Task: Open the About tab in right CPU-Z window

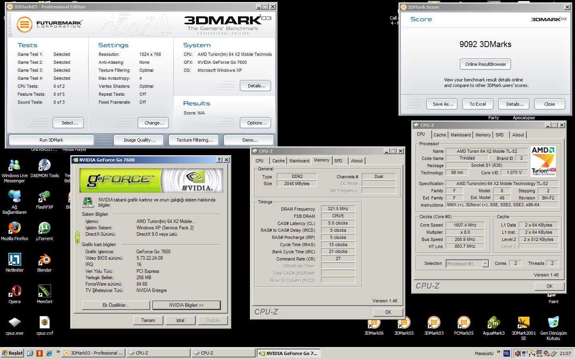Action: click(x=518, y=135)
